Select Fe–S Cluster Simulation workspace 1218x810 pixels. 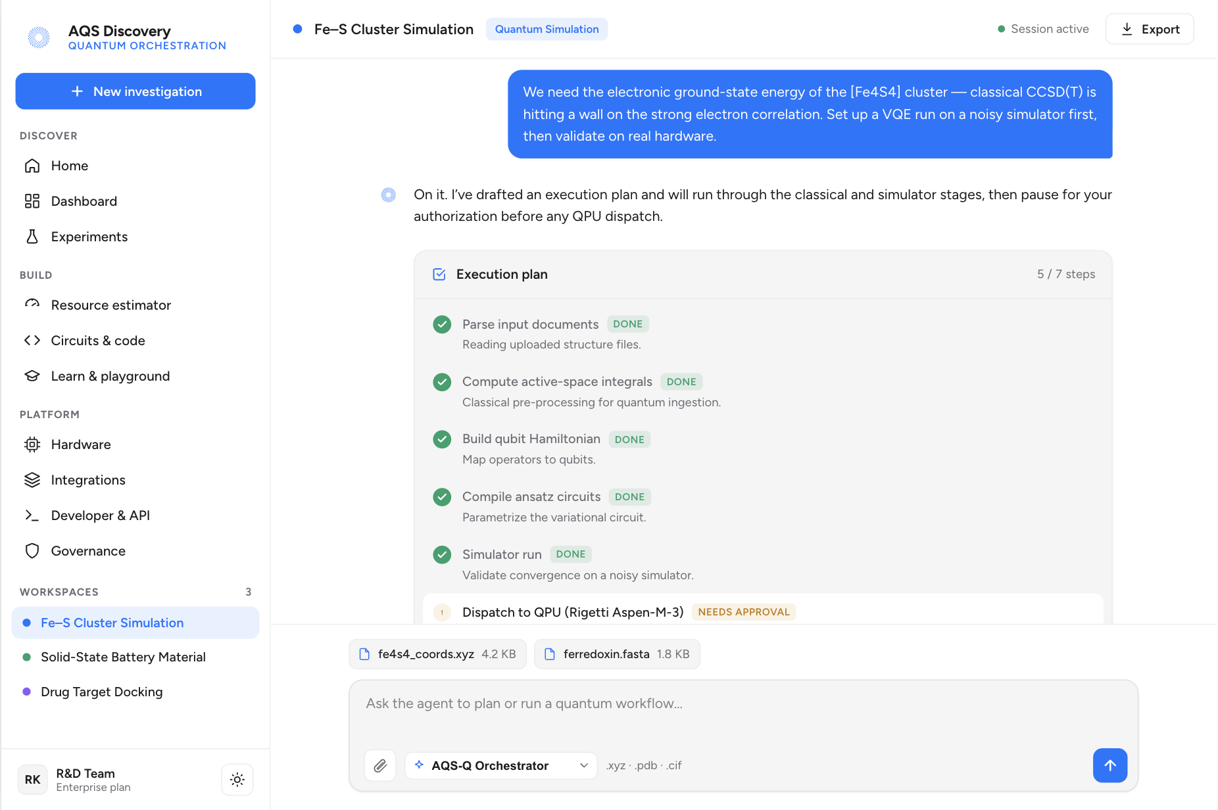point(135,623)
